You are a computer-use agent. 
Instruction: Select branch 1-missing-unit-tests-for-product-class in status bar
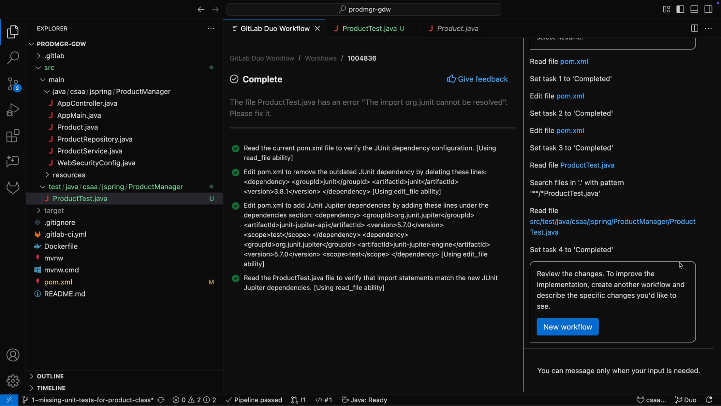pos(88,400)
